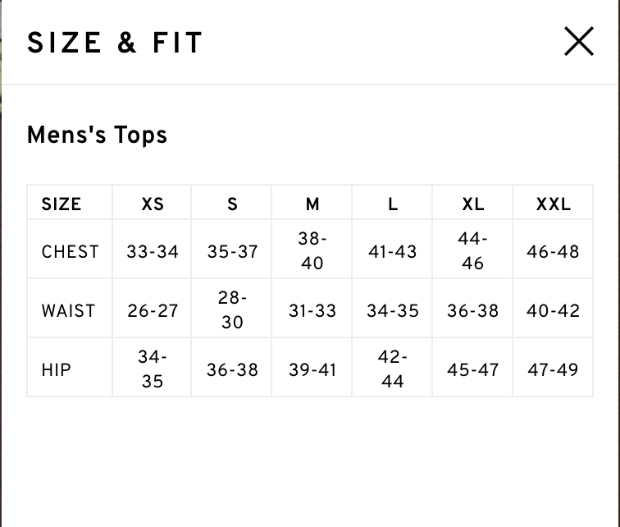The width and height of the screenshot is (620, 527).
Task: Click the CHEST row label
Action: (x=70, y=252)
